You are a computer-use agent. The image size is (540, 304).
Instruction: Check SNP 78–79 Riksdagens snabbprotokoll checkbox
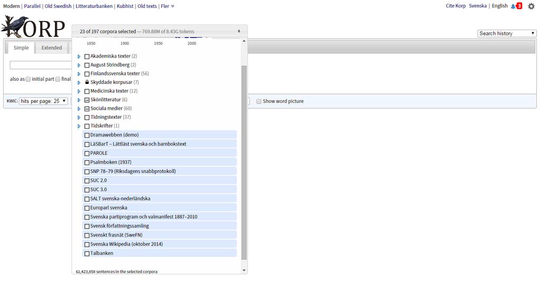point(87,172)
